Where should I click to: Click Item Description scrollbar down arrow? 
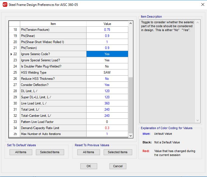[197, 120]
